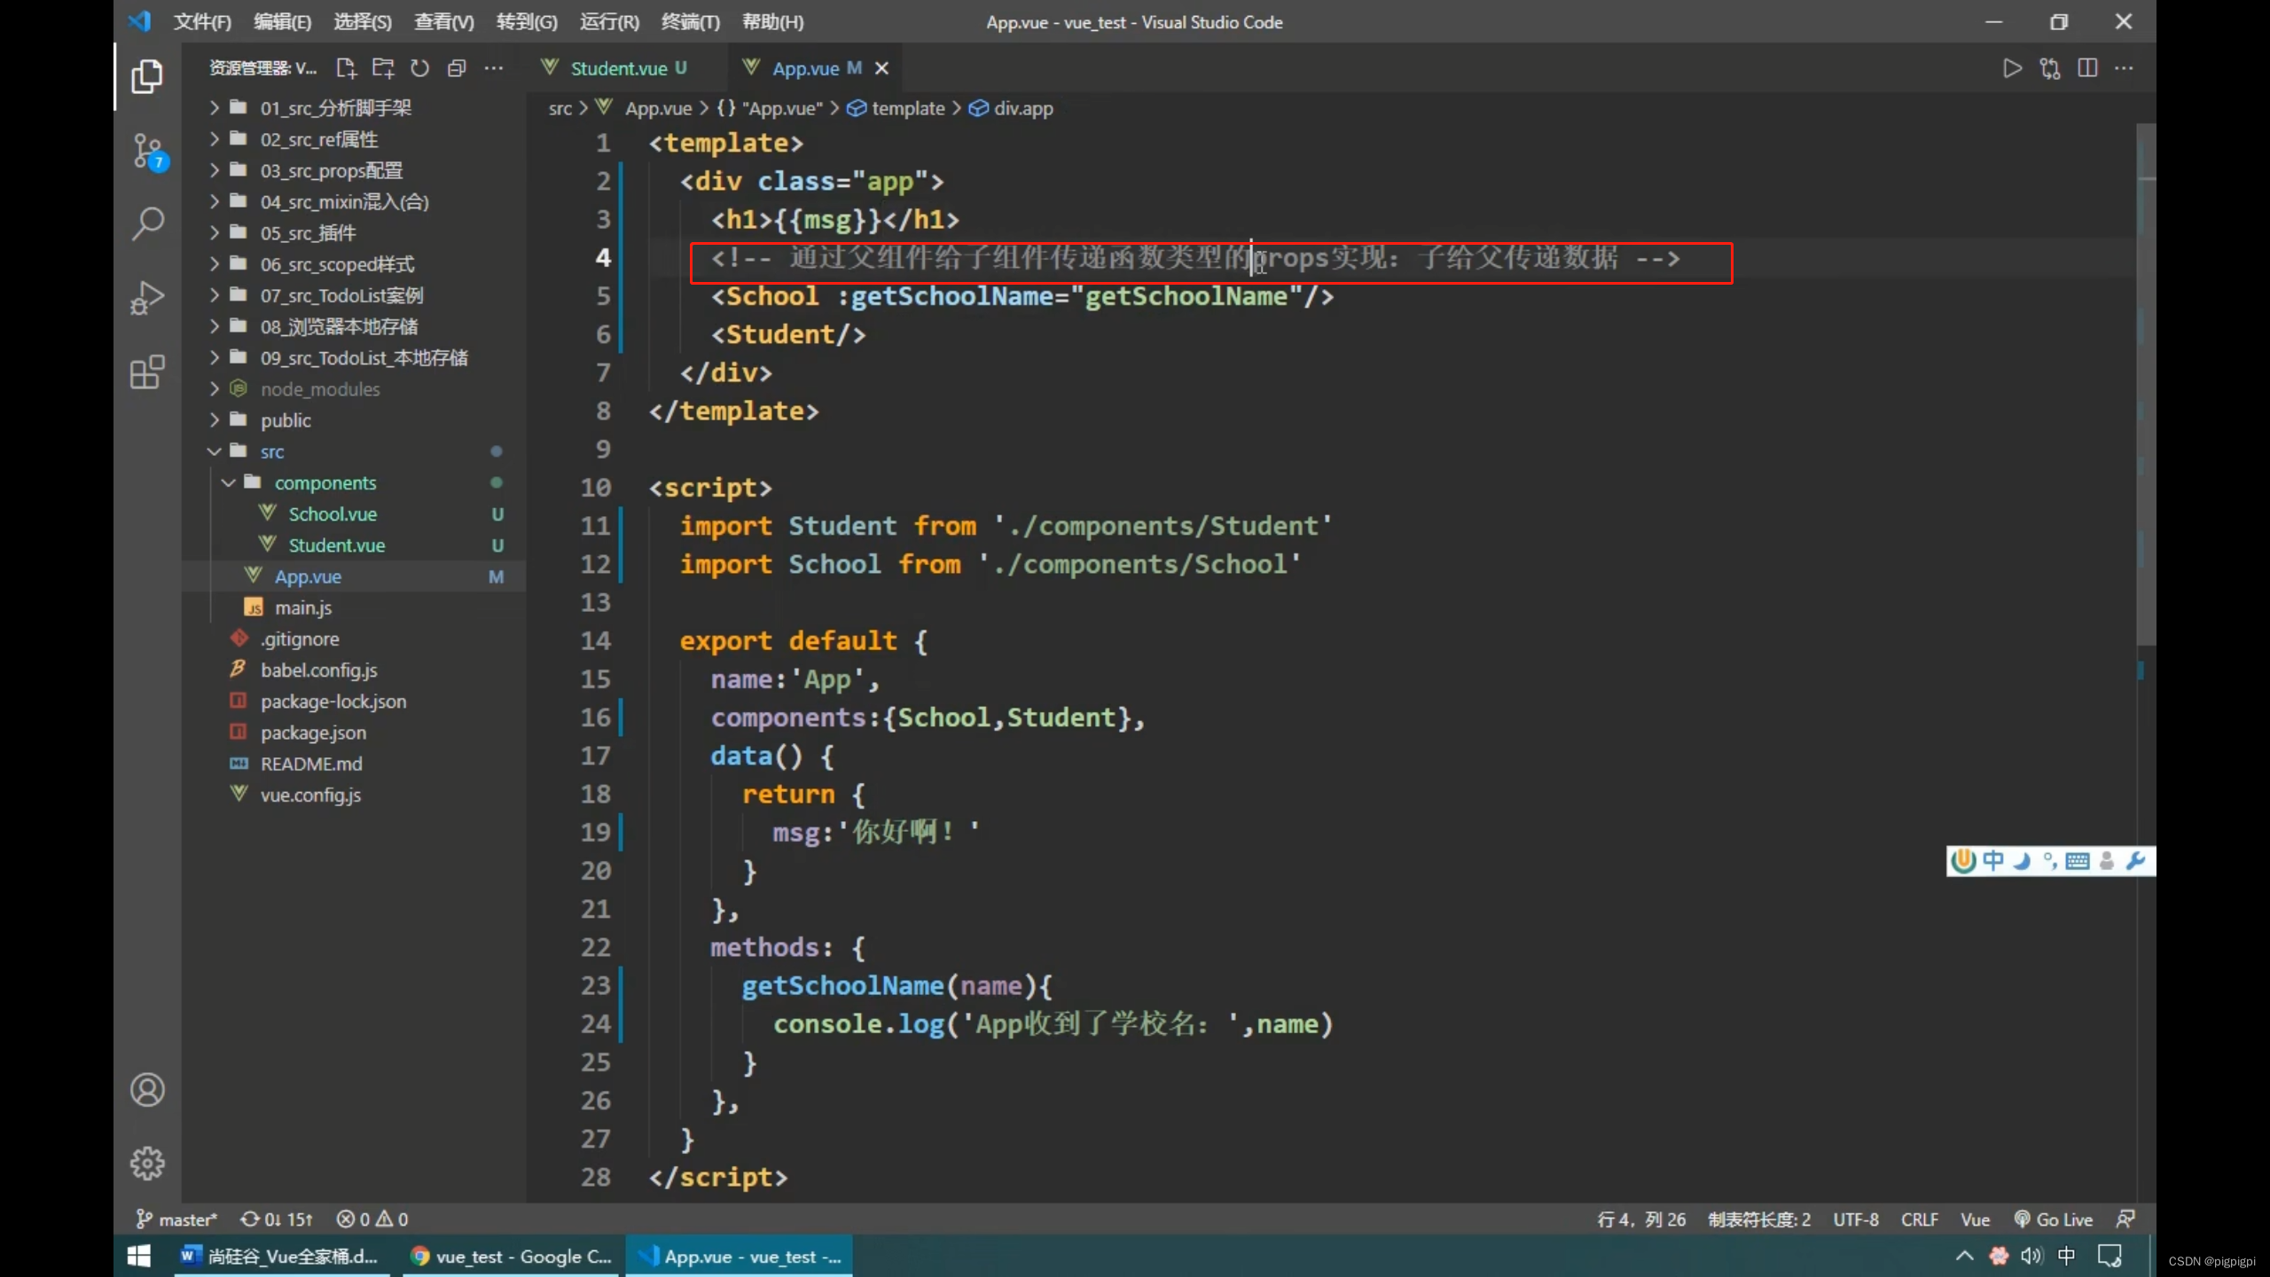Click the Open Changes compare icon
This screenshot has width=2270, height=1277.
2050,68
